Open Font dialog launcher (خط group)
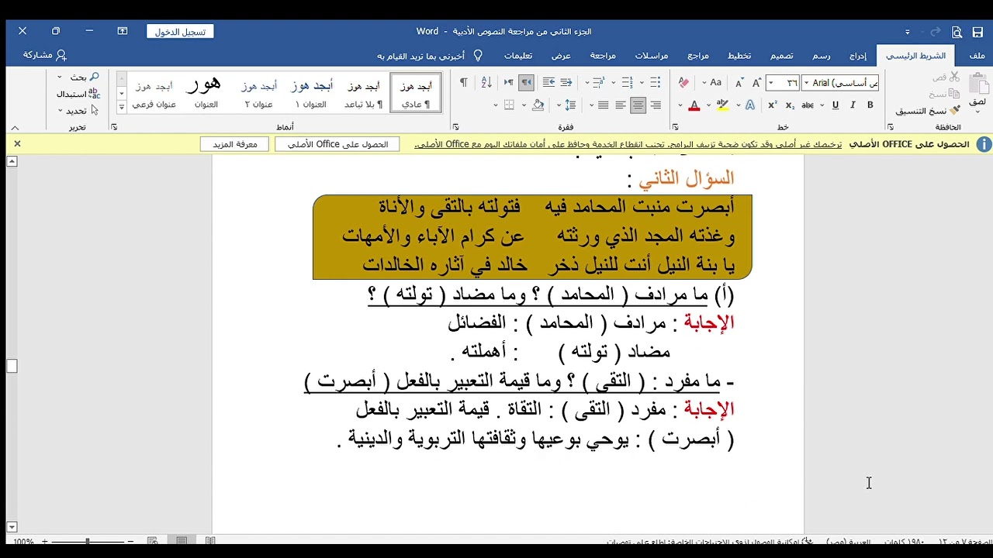The image size is (993, 558). [x=675, y=127]
